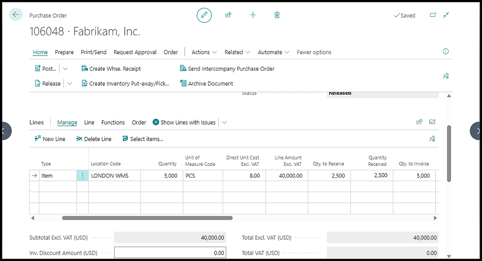This screenshot has height=261, width=482.
Task: Click the Quantity Received 2,500 cell
Action: pyautogui.click(x=372, y=176)
